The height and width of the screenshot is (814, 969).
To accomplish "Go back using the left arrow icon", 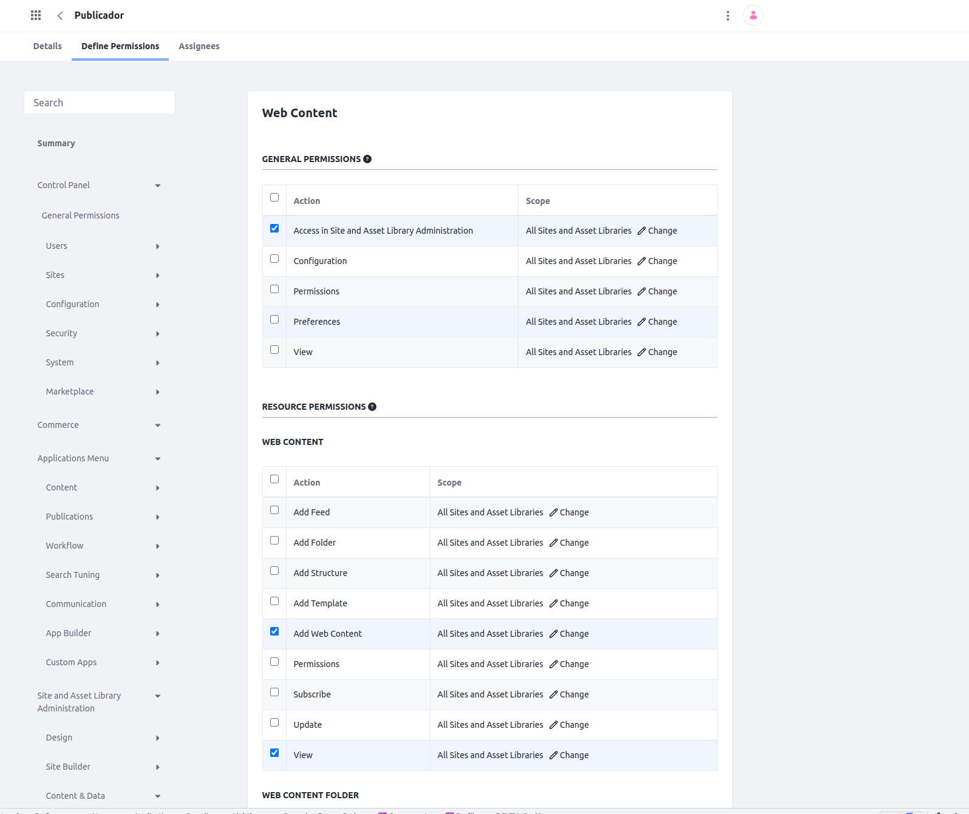I will pyautogui.click(x=60, y=16).
